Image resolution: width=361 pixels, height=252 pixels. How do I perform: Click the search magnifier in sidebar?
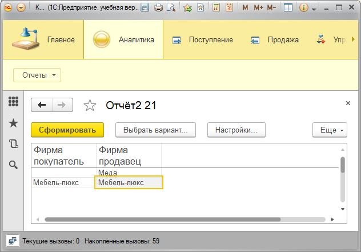[14, 165]
